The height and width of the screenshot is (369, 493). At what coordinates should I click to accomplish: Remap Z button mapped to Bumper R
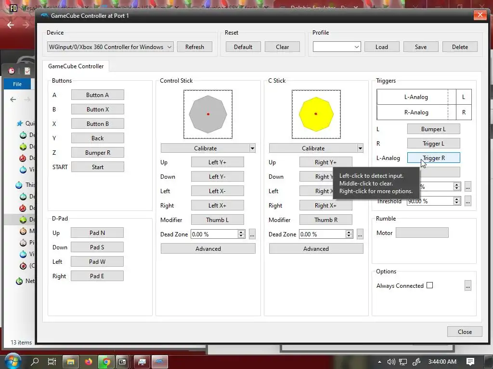(x=97, y=152)
